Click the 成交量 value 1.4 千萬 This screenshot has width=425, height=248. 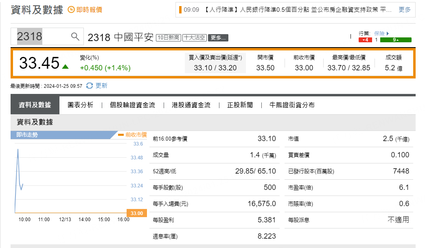pos(263,155)
